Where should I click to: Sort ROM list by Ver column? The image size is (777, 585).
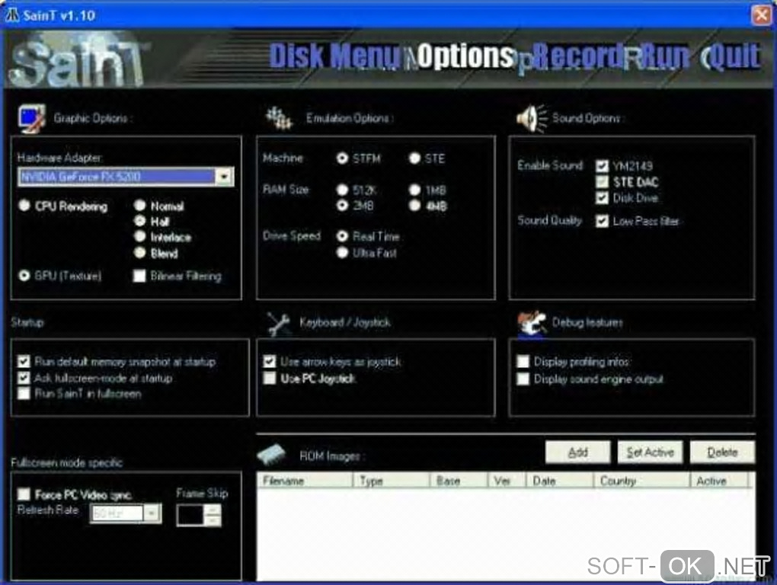coord(507,480)
